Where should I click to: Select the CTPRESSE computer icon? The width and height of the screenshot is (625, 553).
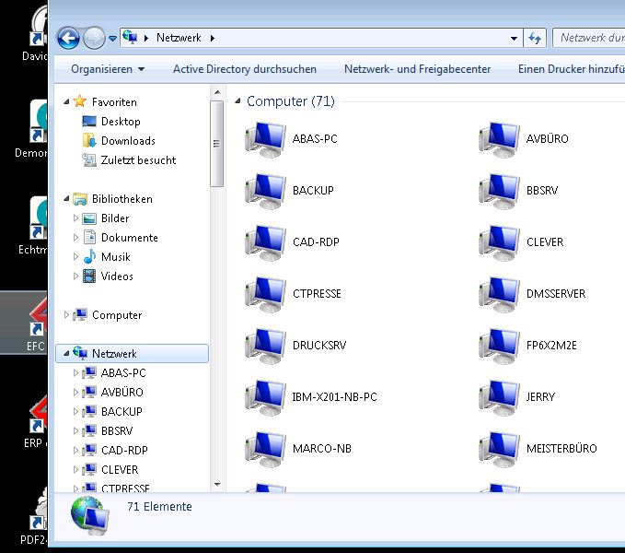265,294
